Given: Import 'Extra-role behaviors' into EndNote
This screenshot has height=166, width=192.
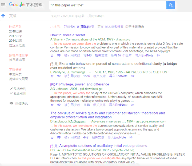Looking at the screenshot, I should pyautogui.click(x=118, y=76).
